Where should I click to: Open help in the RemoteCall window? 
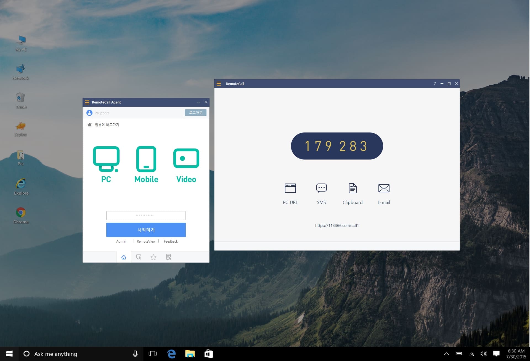[435, 84]
